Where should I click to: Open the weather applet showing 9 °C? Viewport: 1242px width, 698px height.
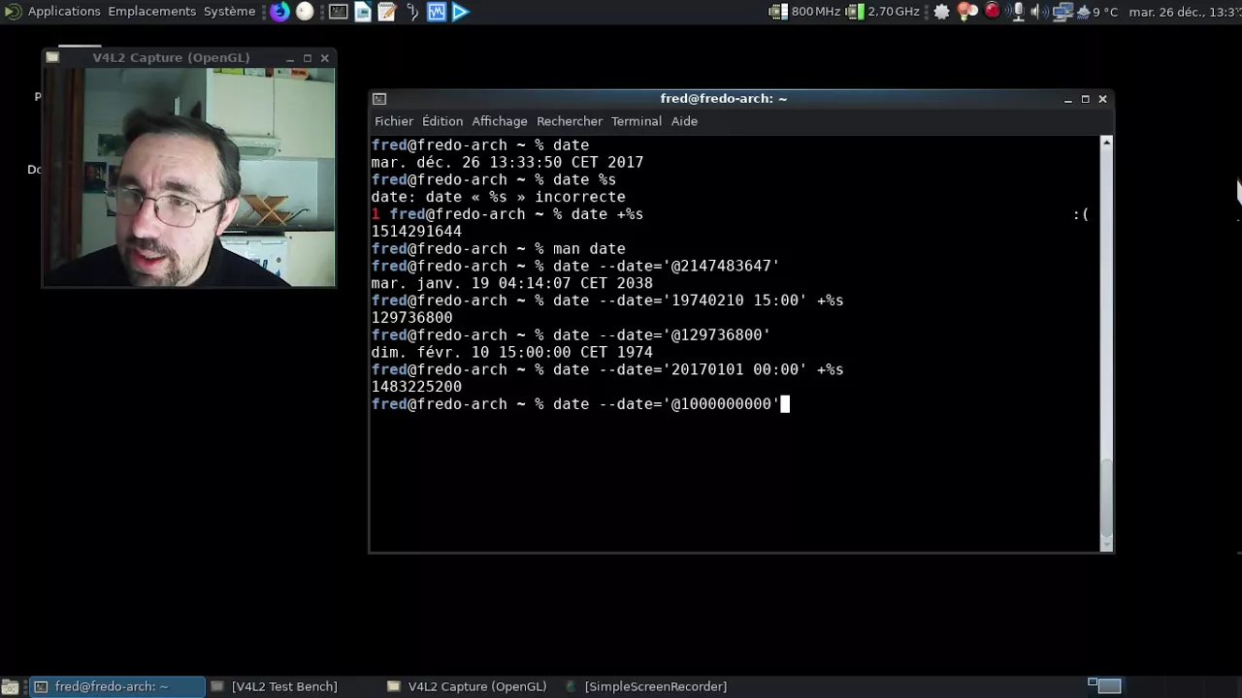point(1096,12)
